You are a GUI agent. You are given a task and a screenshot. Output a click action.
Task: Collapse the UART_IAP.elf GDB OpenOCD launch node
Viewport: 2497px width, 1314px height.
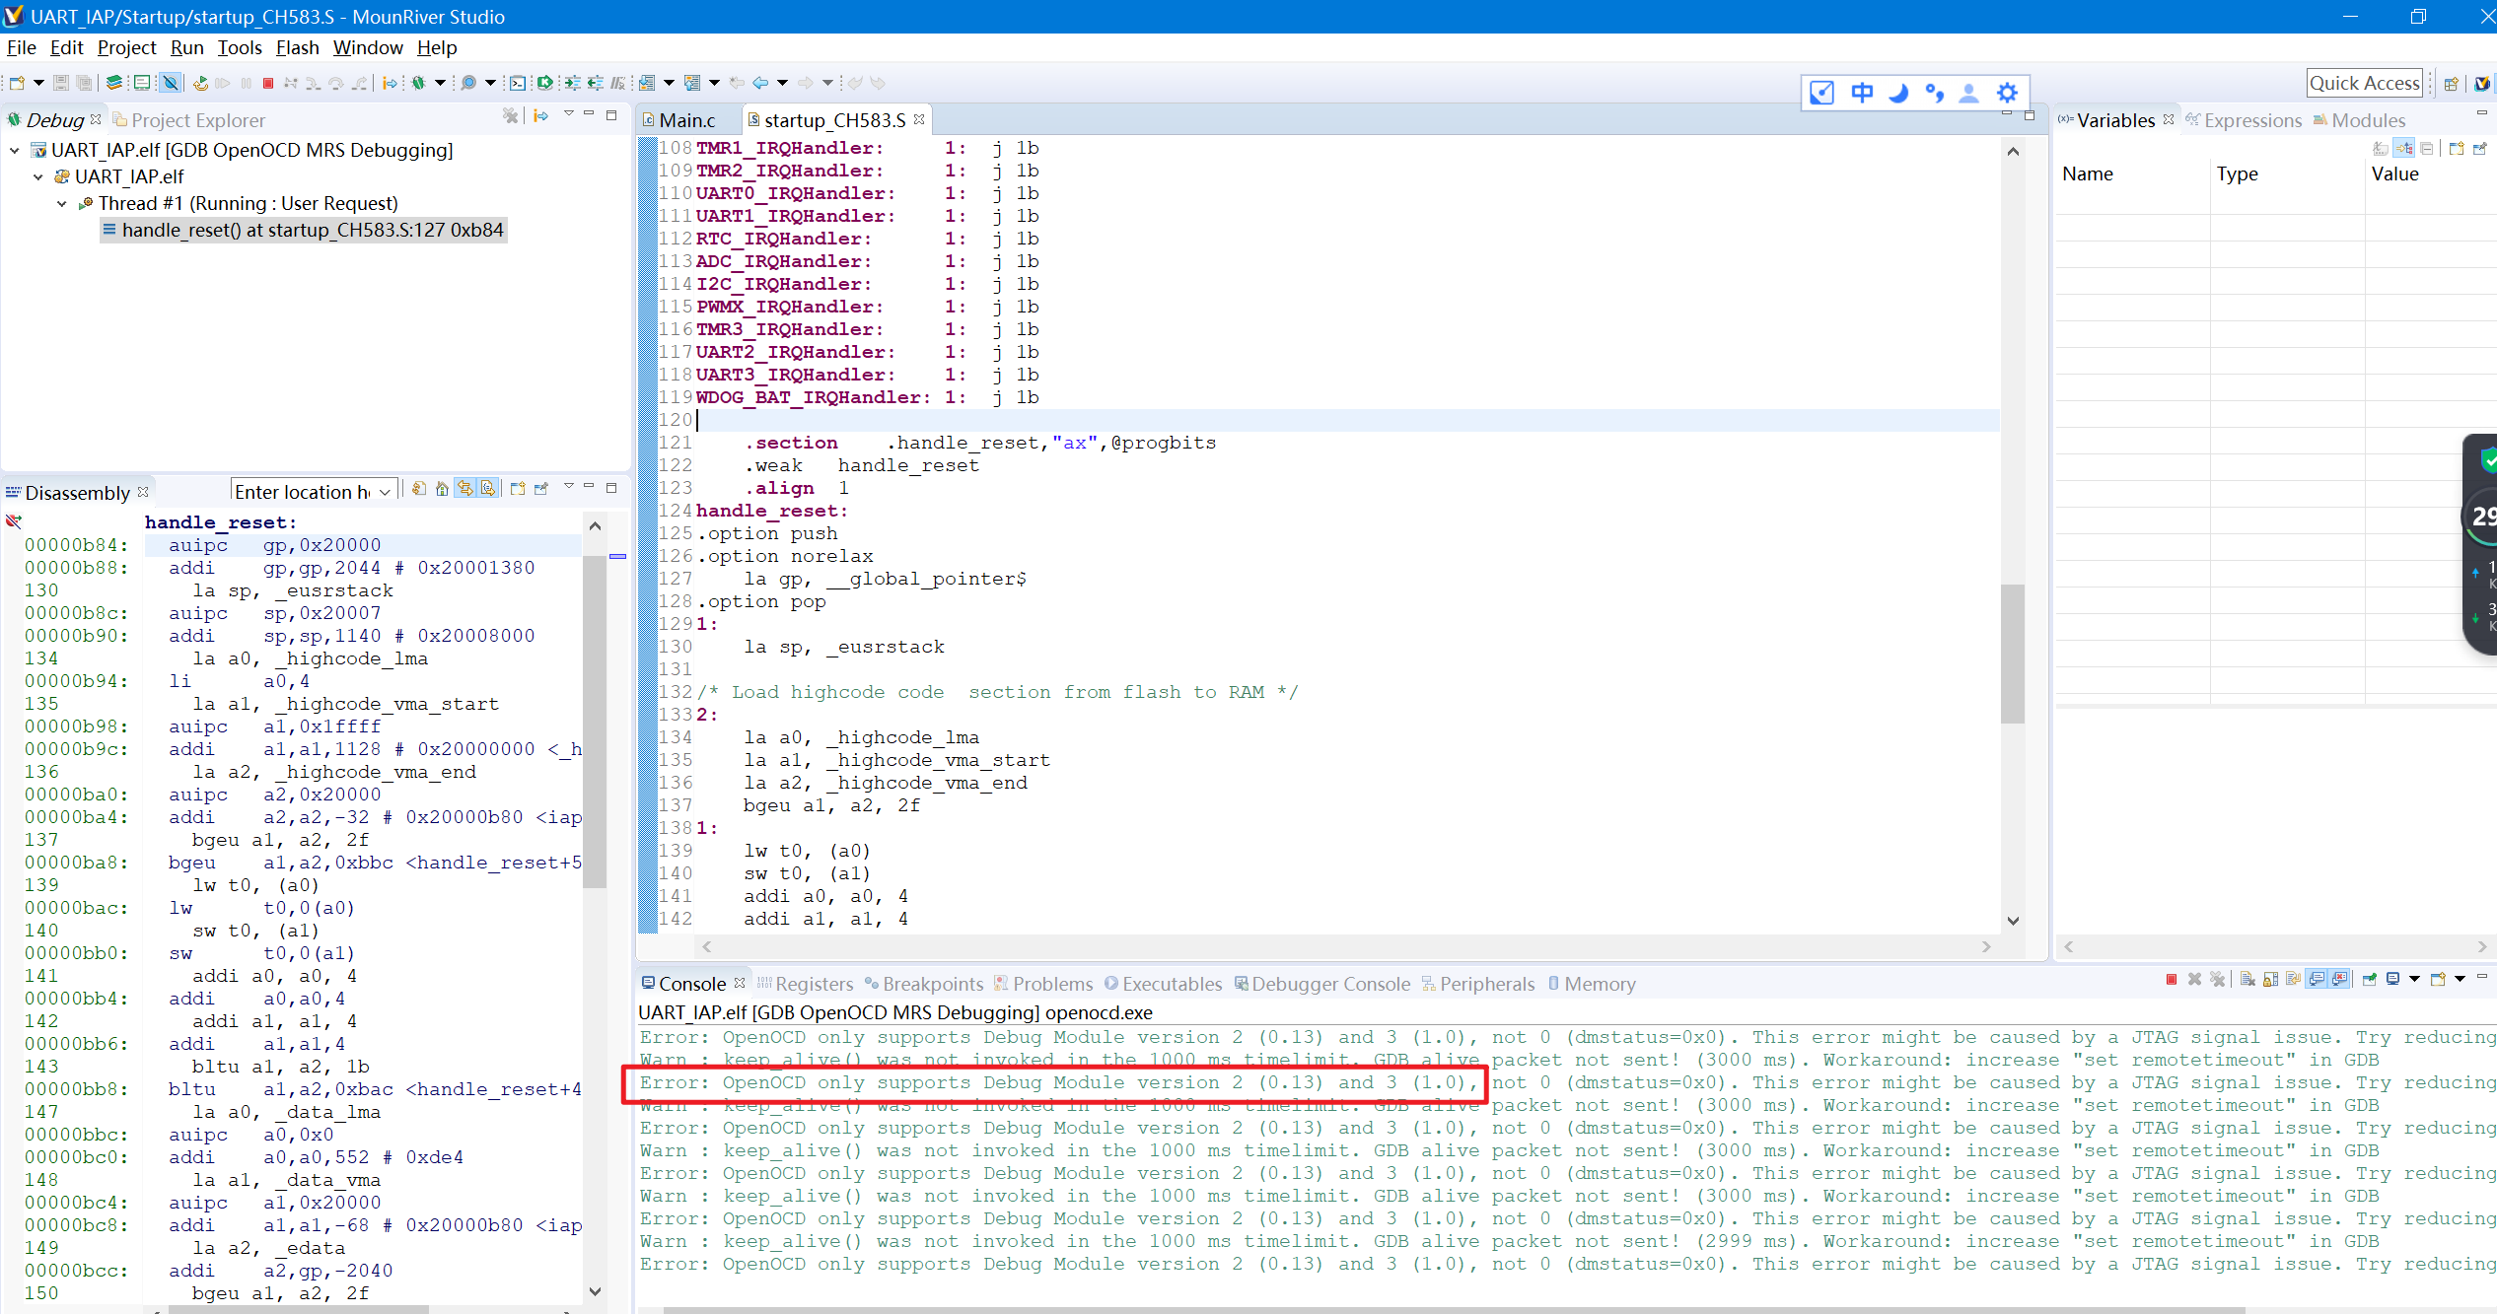(15, 150)
